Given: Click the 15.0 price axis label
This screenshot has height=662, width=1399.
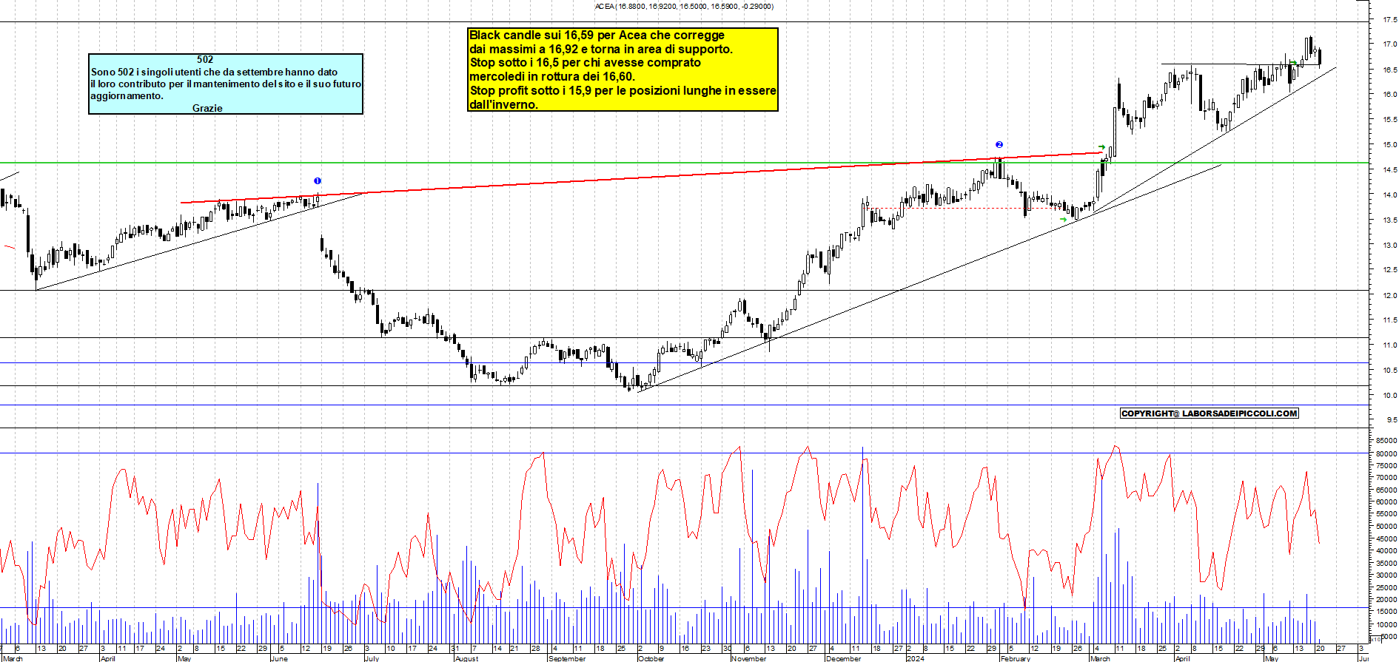Looking at the screenshot, I should tap(1390, 145).
